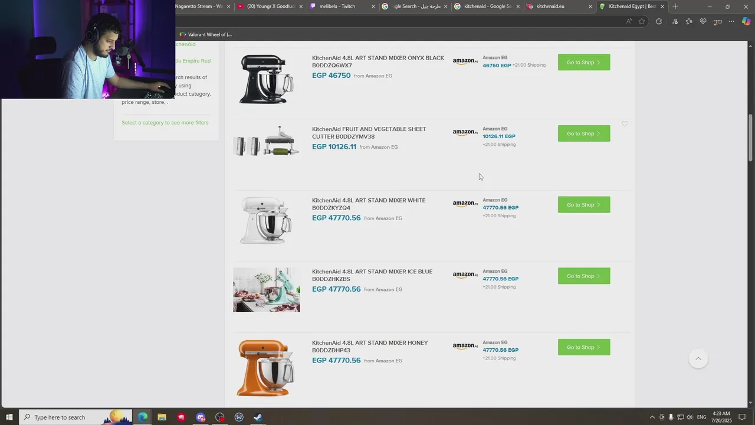Open the red app icon next to File Explorer
The height and width of the screenshot is (425, 755).
pyautogui.click(x=181, y=417)
